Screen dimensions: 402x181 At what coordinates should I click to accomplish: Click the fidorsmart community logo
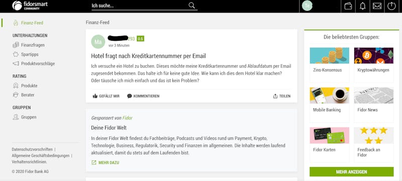coord(30,6)
